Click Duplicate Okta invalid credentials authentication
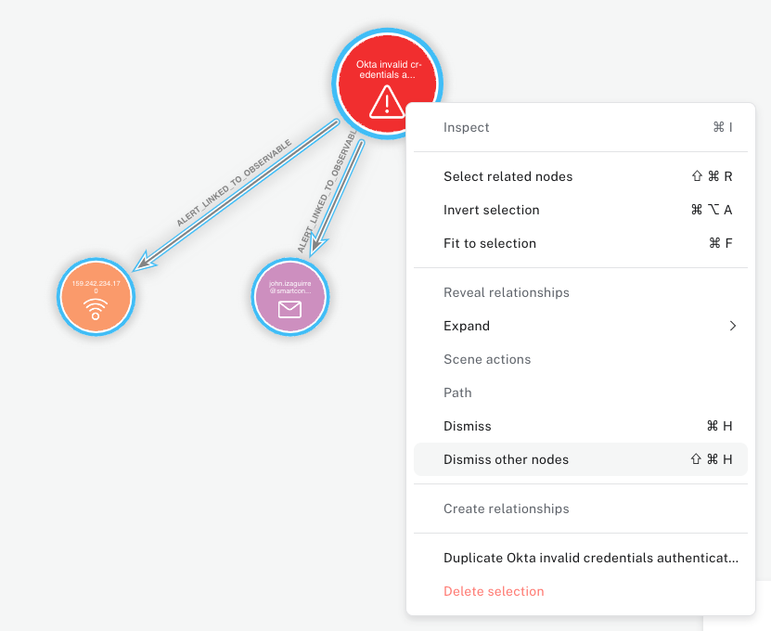The width and height of the screenshot is (771, 631). coord(591,558)
